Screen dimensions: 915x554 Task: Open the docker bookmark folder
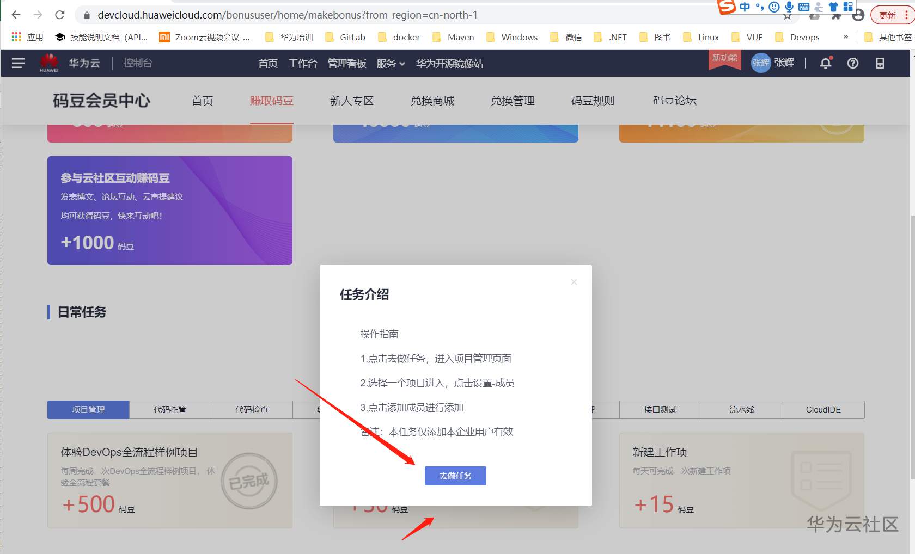click(399, 37)
